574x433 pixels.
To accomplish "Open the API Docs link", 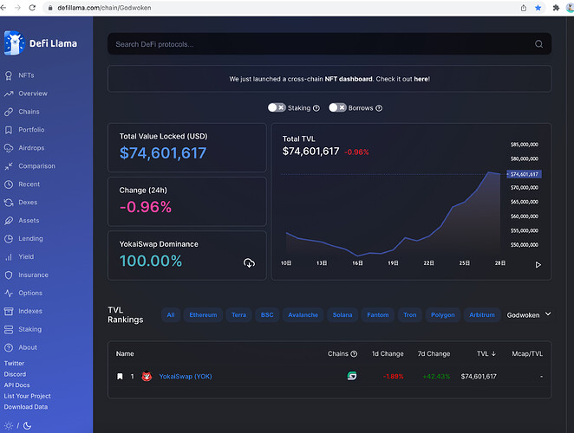I will click(x=16, y=385).
